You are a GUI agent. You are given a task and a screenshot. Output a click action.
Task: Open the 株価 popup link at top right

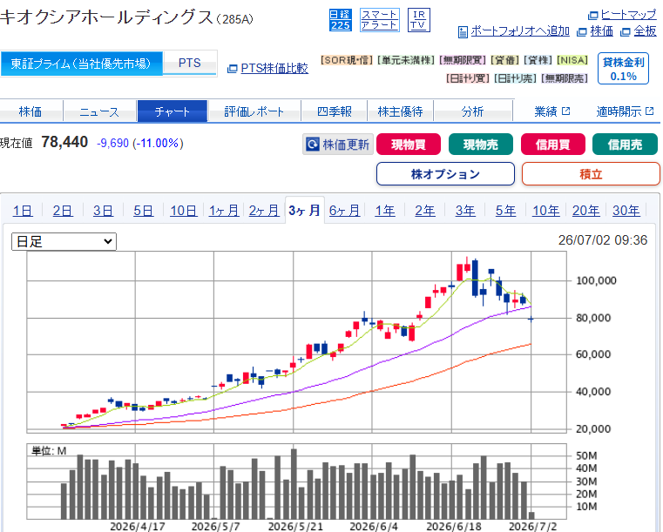(x=601, y=31)
